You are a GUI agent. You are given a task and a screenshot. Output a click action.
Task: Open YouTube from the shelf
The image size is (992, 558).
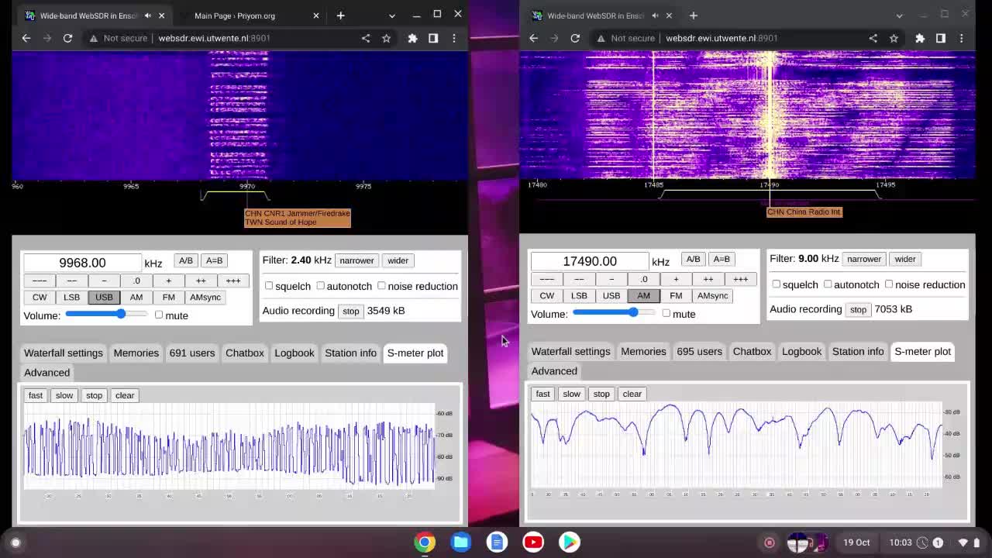tap(533, 542)
